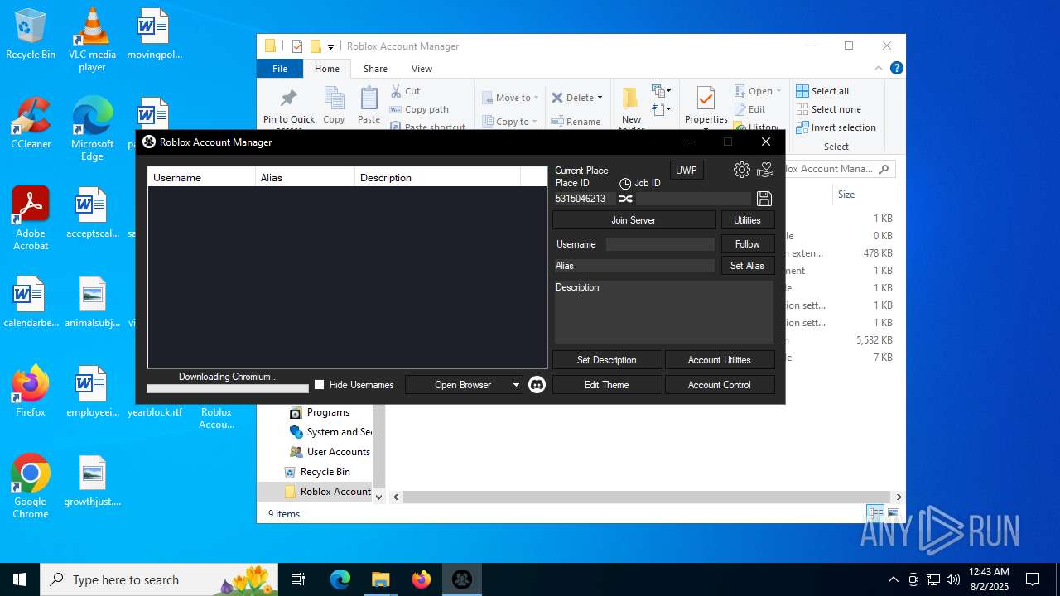Sort by the Username column header
Image resolution: width=1060 pixels, height=596 pixels.
[202, 177]
